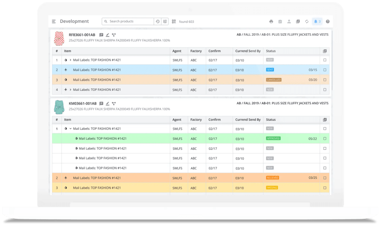
Task: Open comments icon for RF83661-001AB
Action: [101, 35]
